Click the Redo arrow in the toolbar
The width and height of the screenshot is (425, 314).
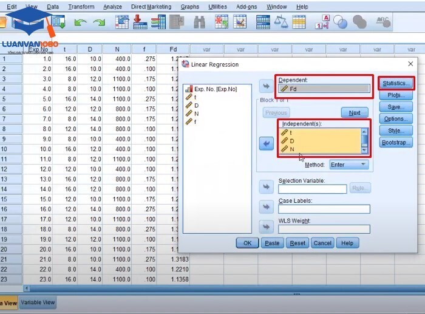[x=98, y=22]
